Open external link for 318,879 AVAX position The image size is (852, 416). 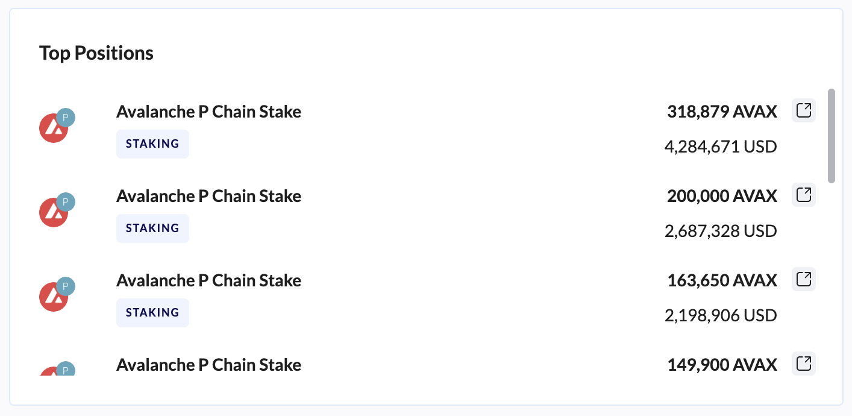tap(803, 110)
